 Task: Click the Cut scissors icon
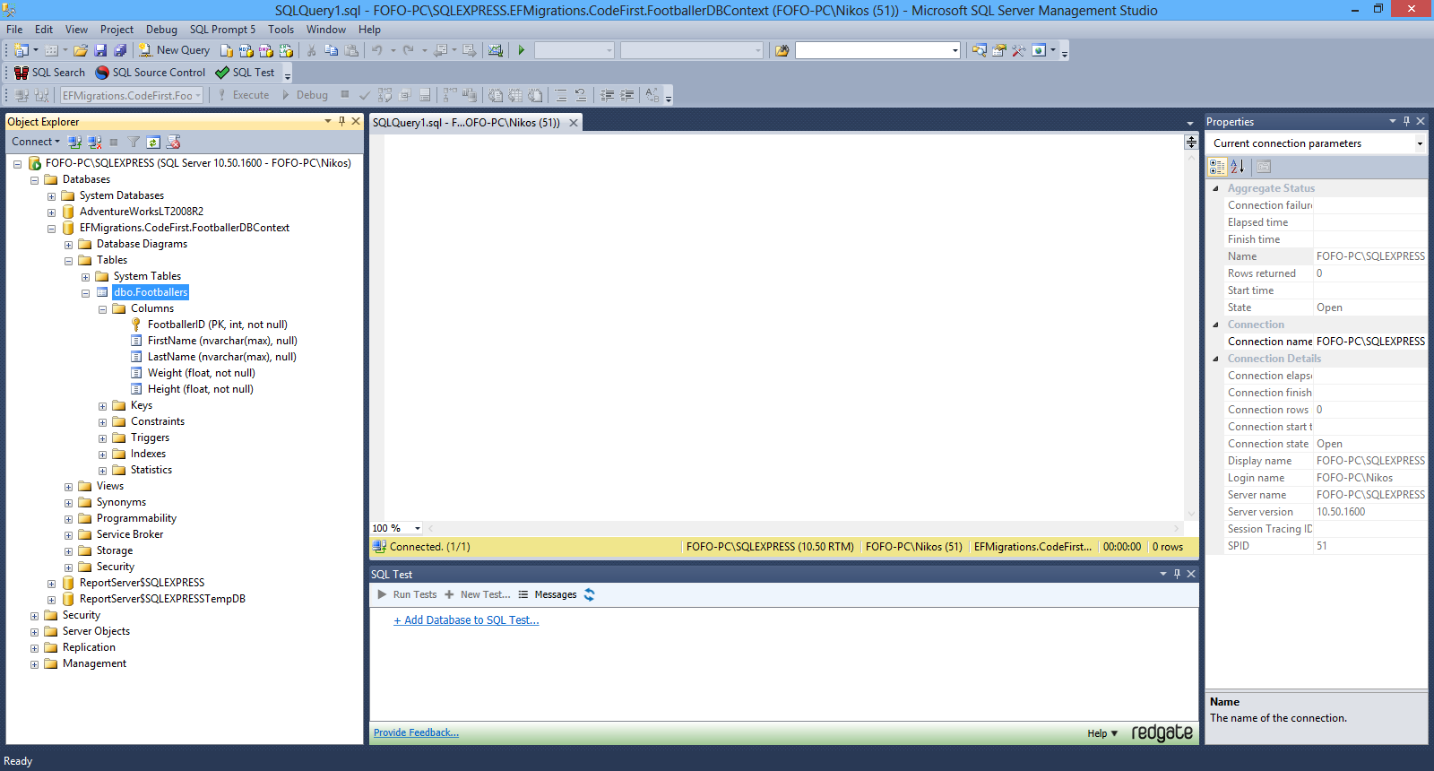pyautogui.click(x=311, y=50)
